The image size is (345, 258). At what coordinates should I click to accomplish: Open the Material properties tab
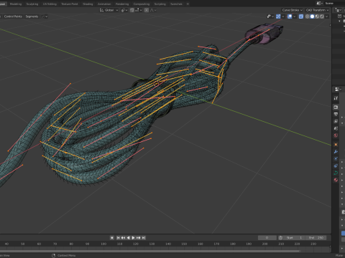pyautogui.click(x=336, y=180)
